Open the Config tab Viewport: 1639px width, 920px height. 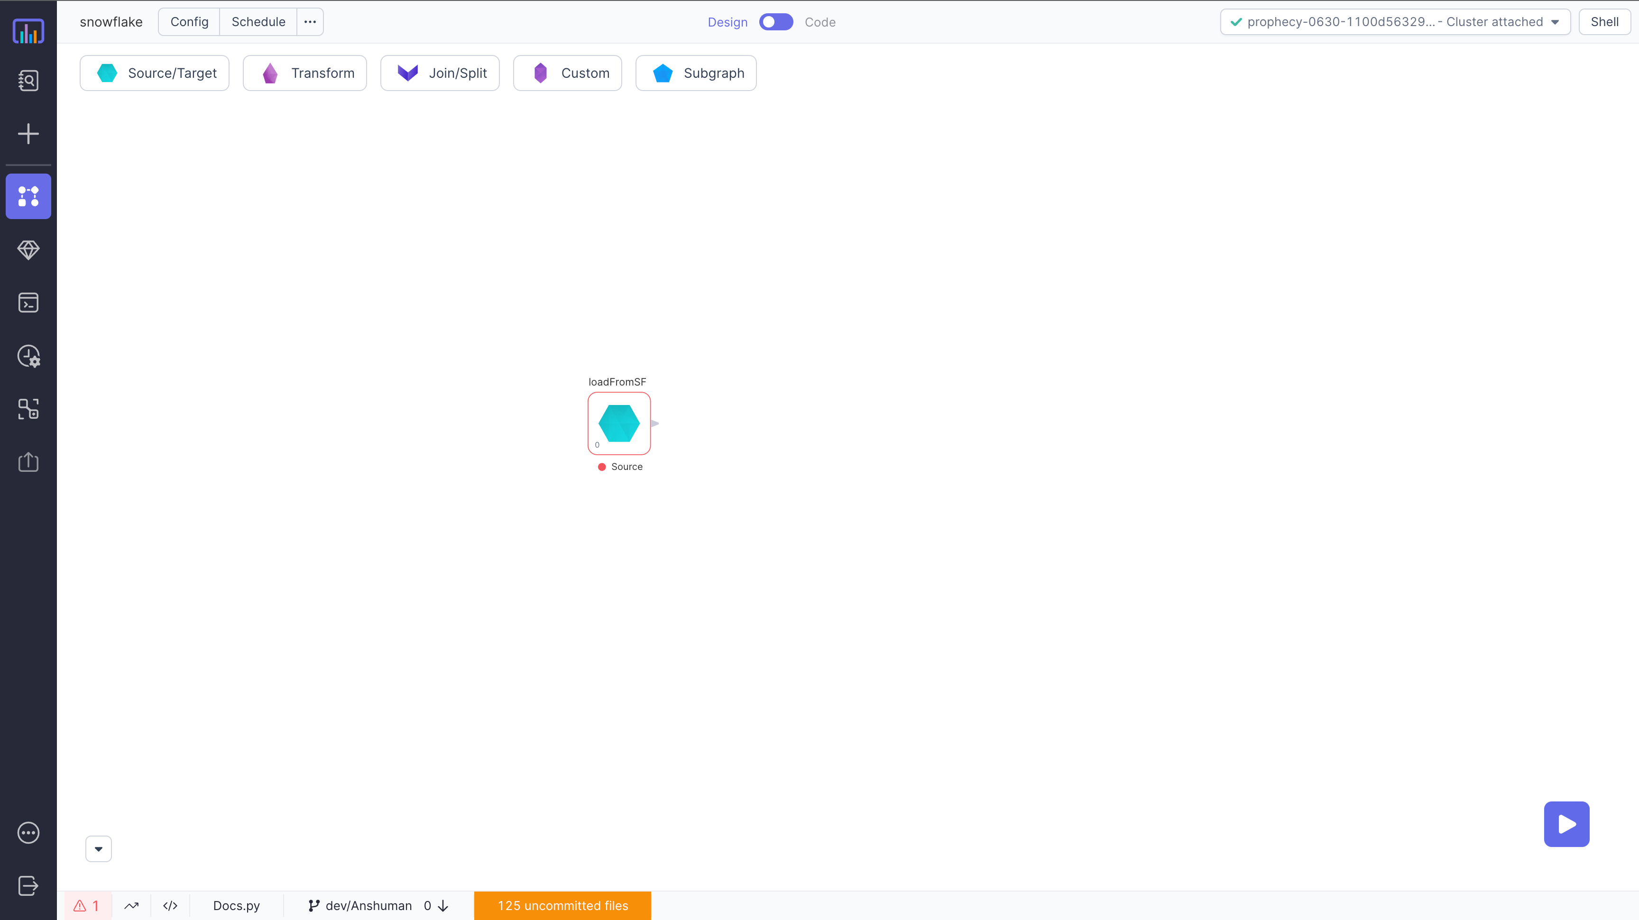(189, 22)
